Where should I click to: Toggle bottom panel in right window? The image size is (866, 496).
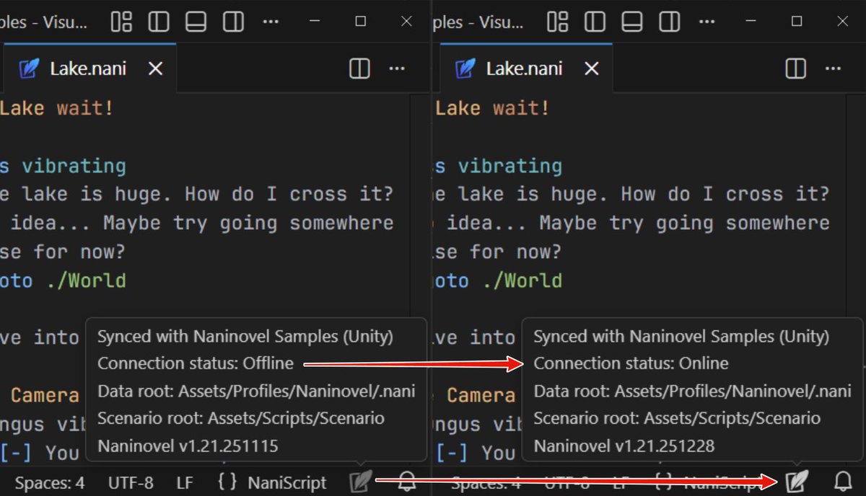click(632, 22)
